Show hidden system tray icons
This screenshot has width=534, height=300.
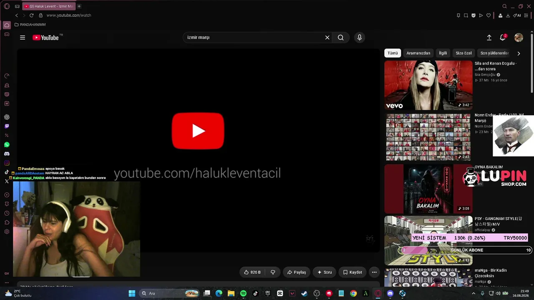pos(474,293)
